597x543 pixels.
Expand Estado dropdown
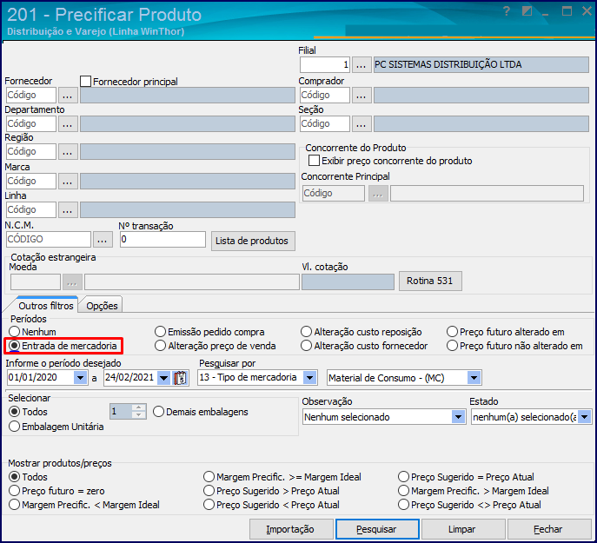585,417
